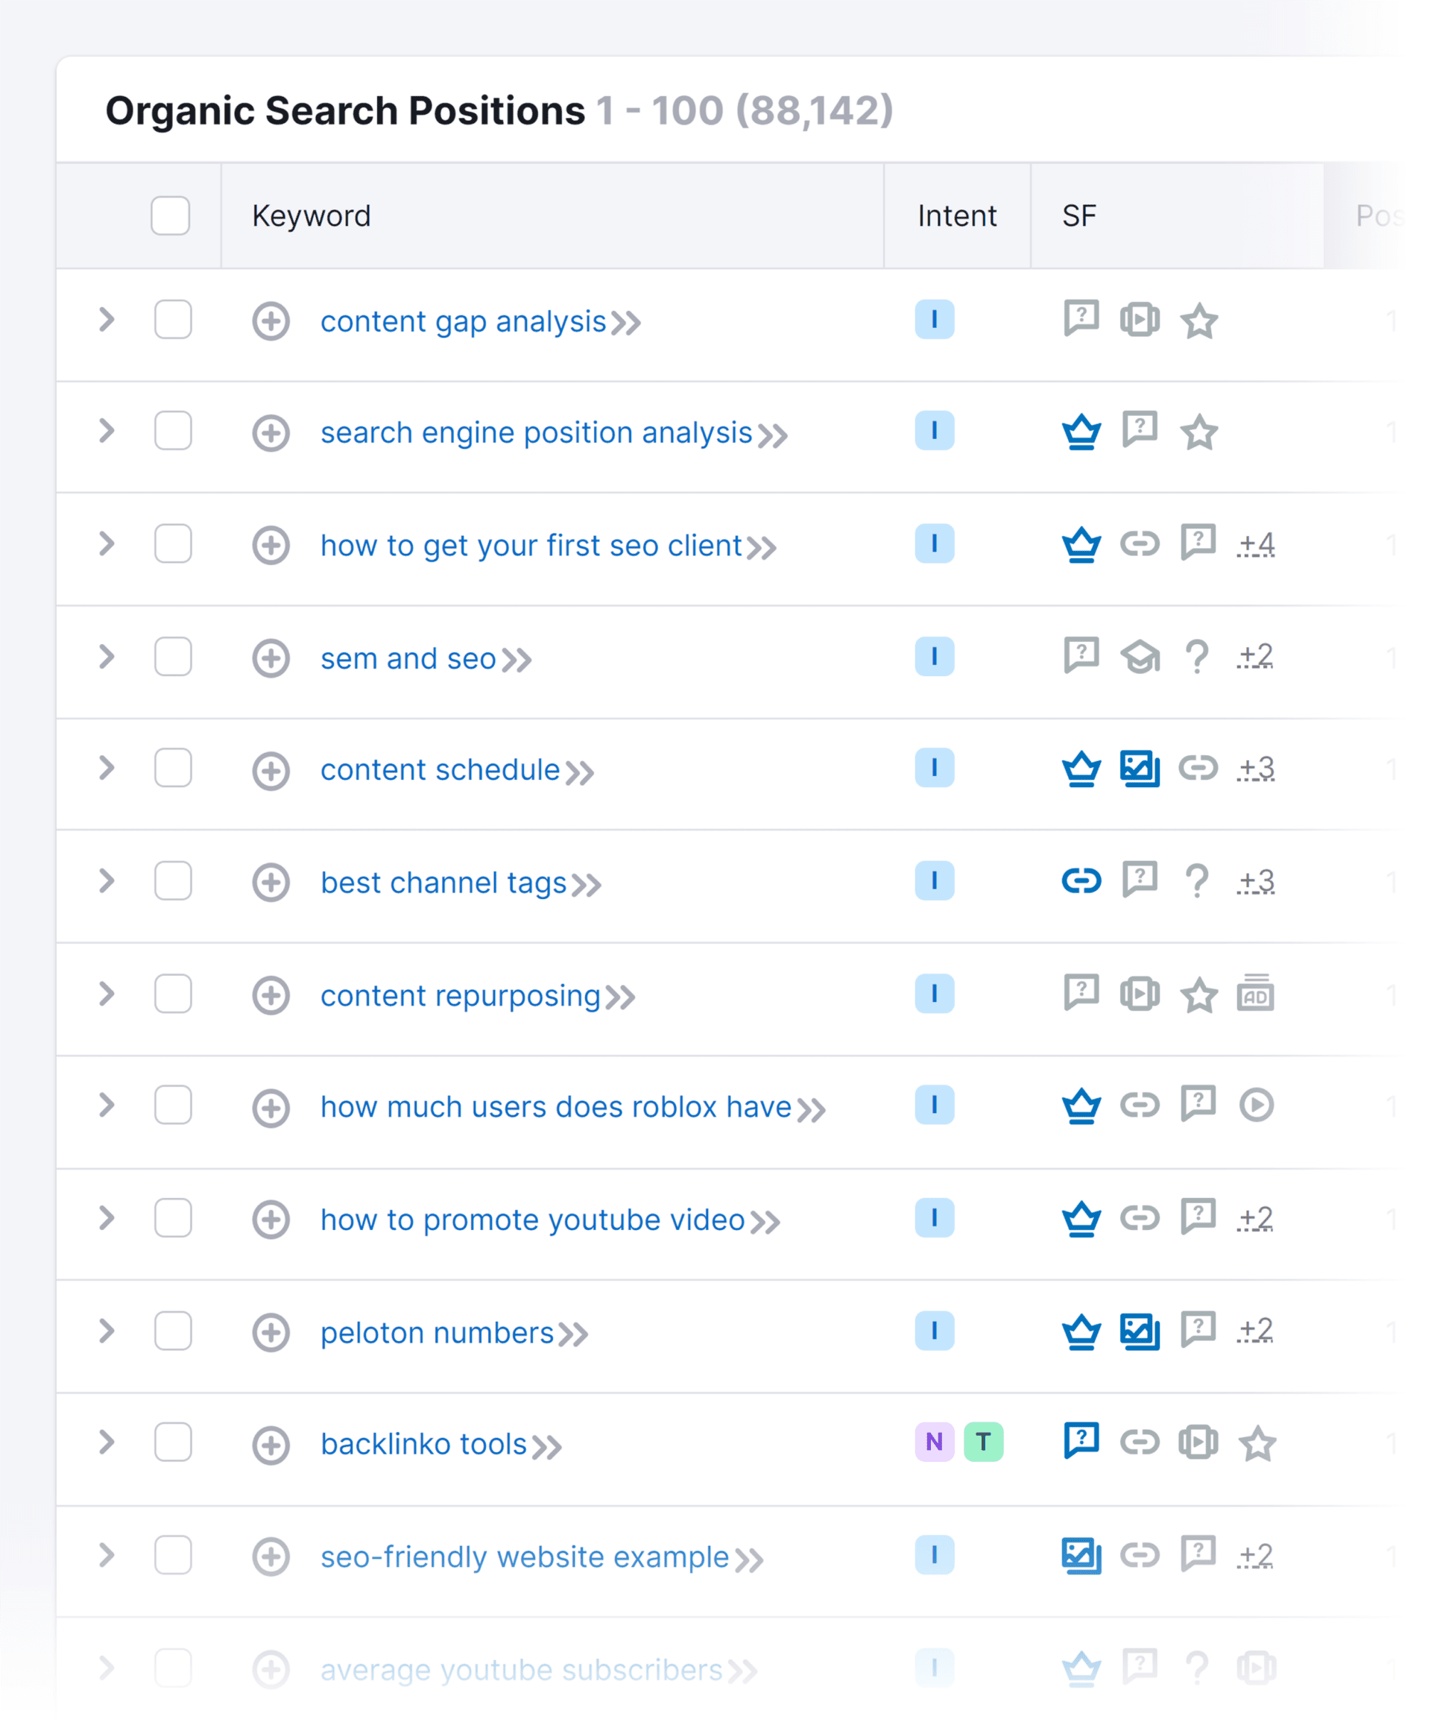Expand the +4 extra SERP features for how to get your first seo client
The height and width of the screenshot is (1731, 1431).
(x=1255, y=544)
